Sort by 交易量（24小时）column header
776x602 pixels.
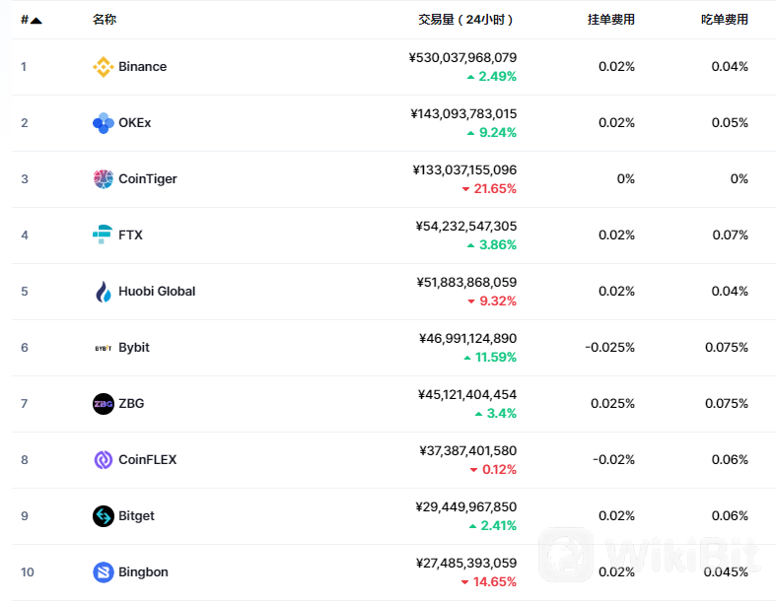pyautogui.click(x=465, y=20)
